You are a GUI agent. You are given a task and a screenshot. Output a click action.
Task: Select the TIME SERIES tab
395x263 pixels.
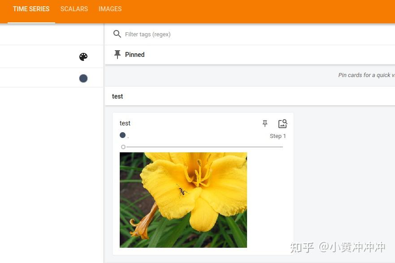31,9
